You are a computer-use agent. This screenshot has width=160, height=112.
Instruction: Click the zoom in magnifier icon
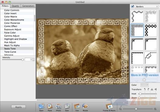[155, 109]
